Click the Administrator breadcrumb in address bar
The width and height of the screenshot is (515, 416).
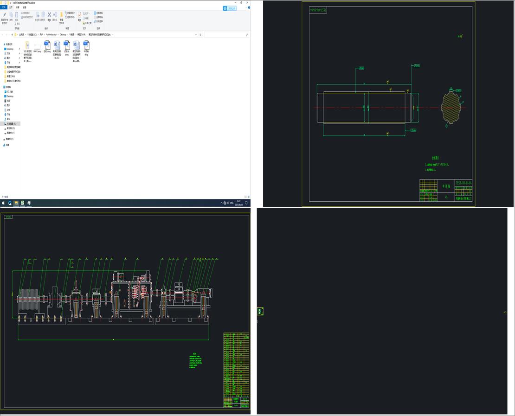51,34
